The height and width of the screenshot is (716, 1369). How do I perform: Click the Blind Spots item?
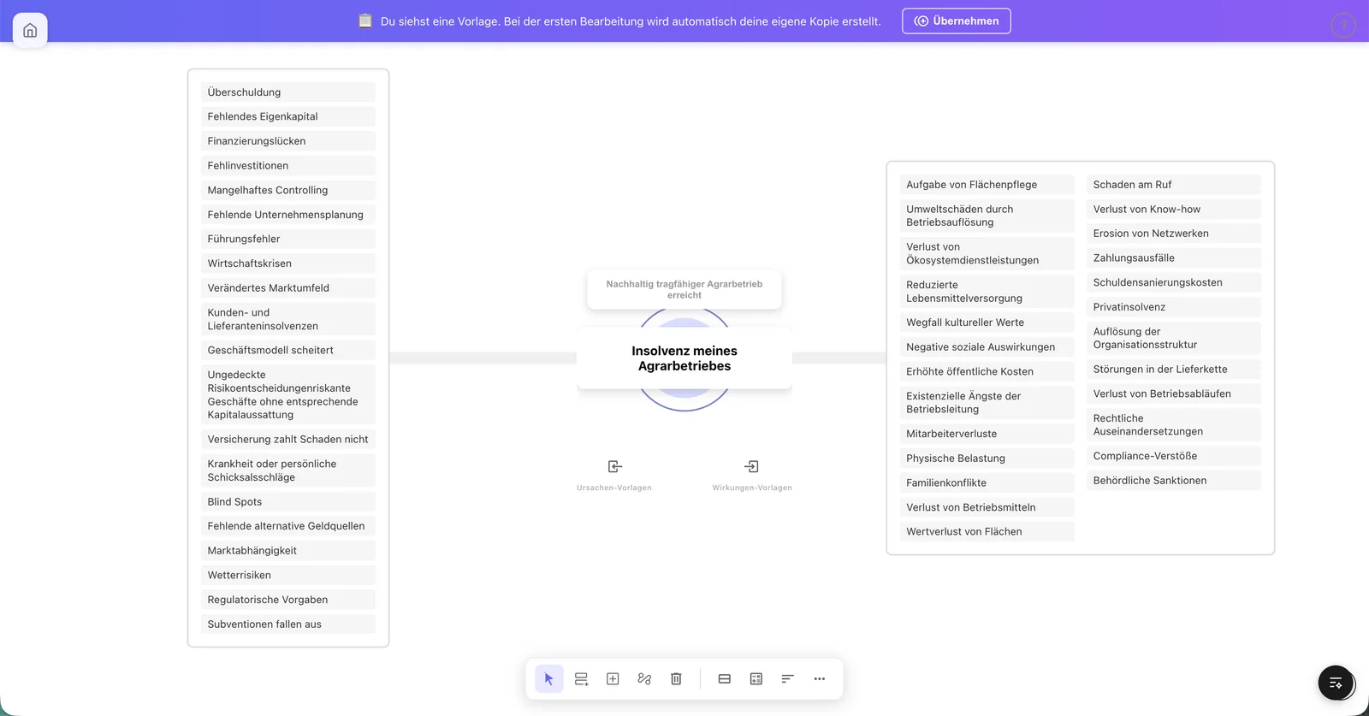[x=288, y=502]
